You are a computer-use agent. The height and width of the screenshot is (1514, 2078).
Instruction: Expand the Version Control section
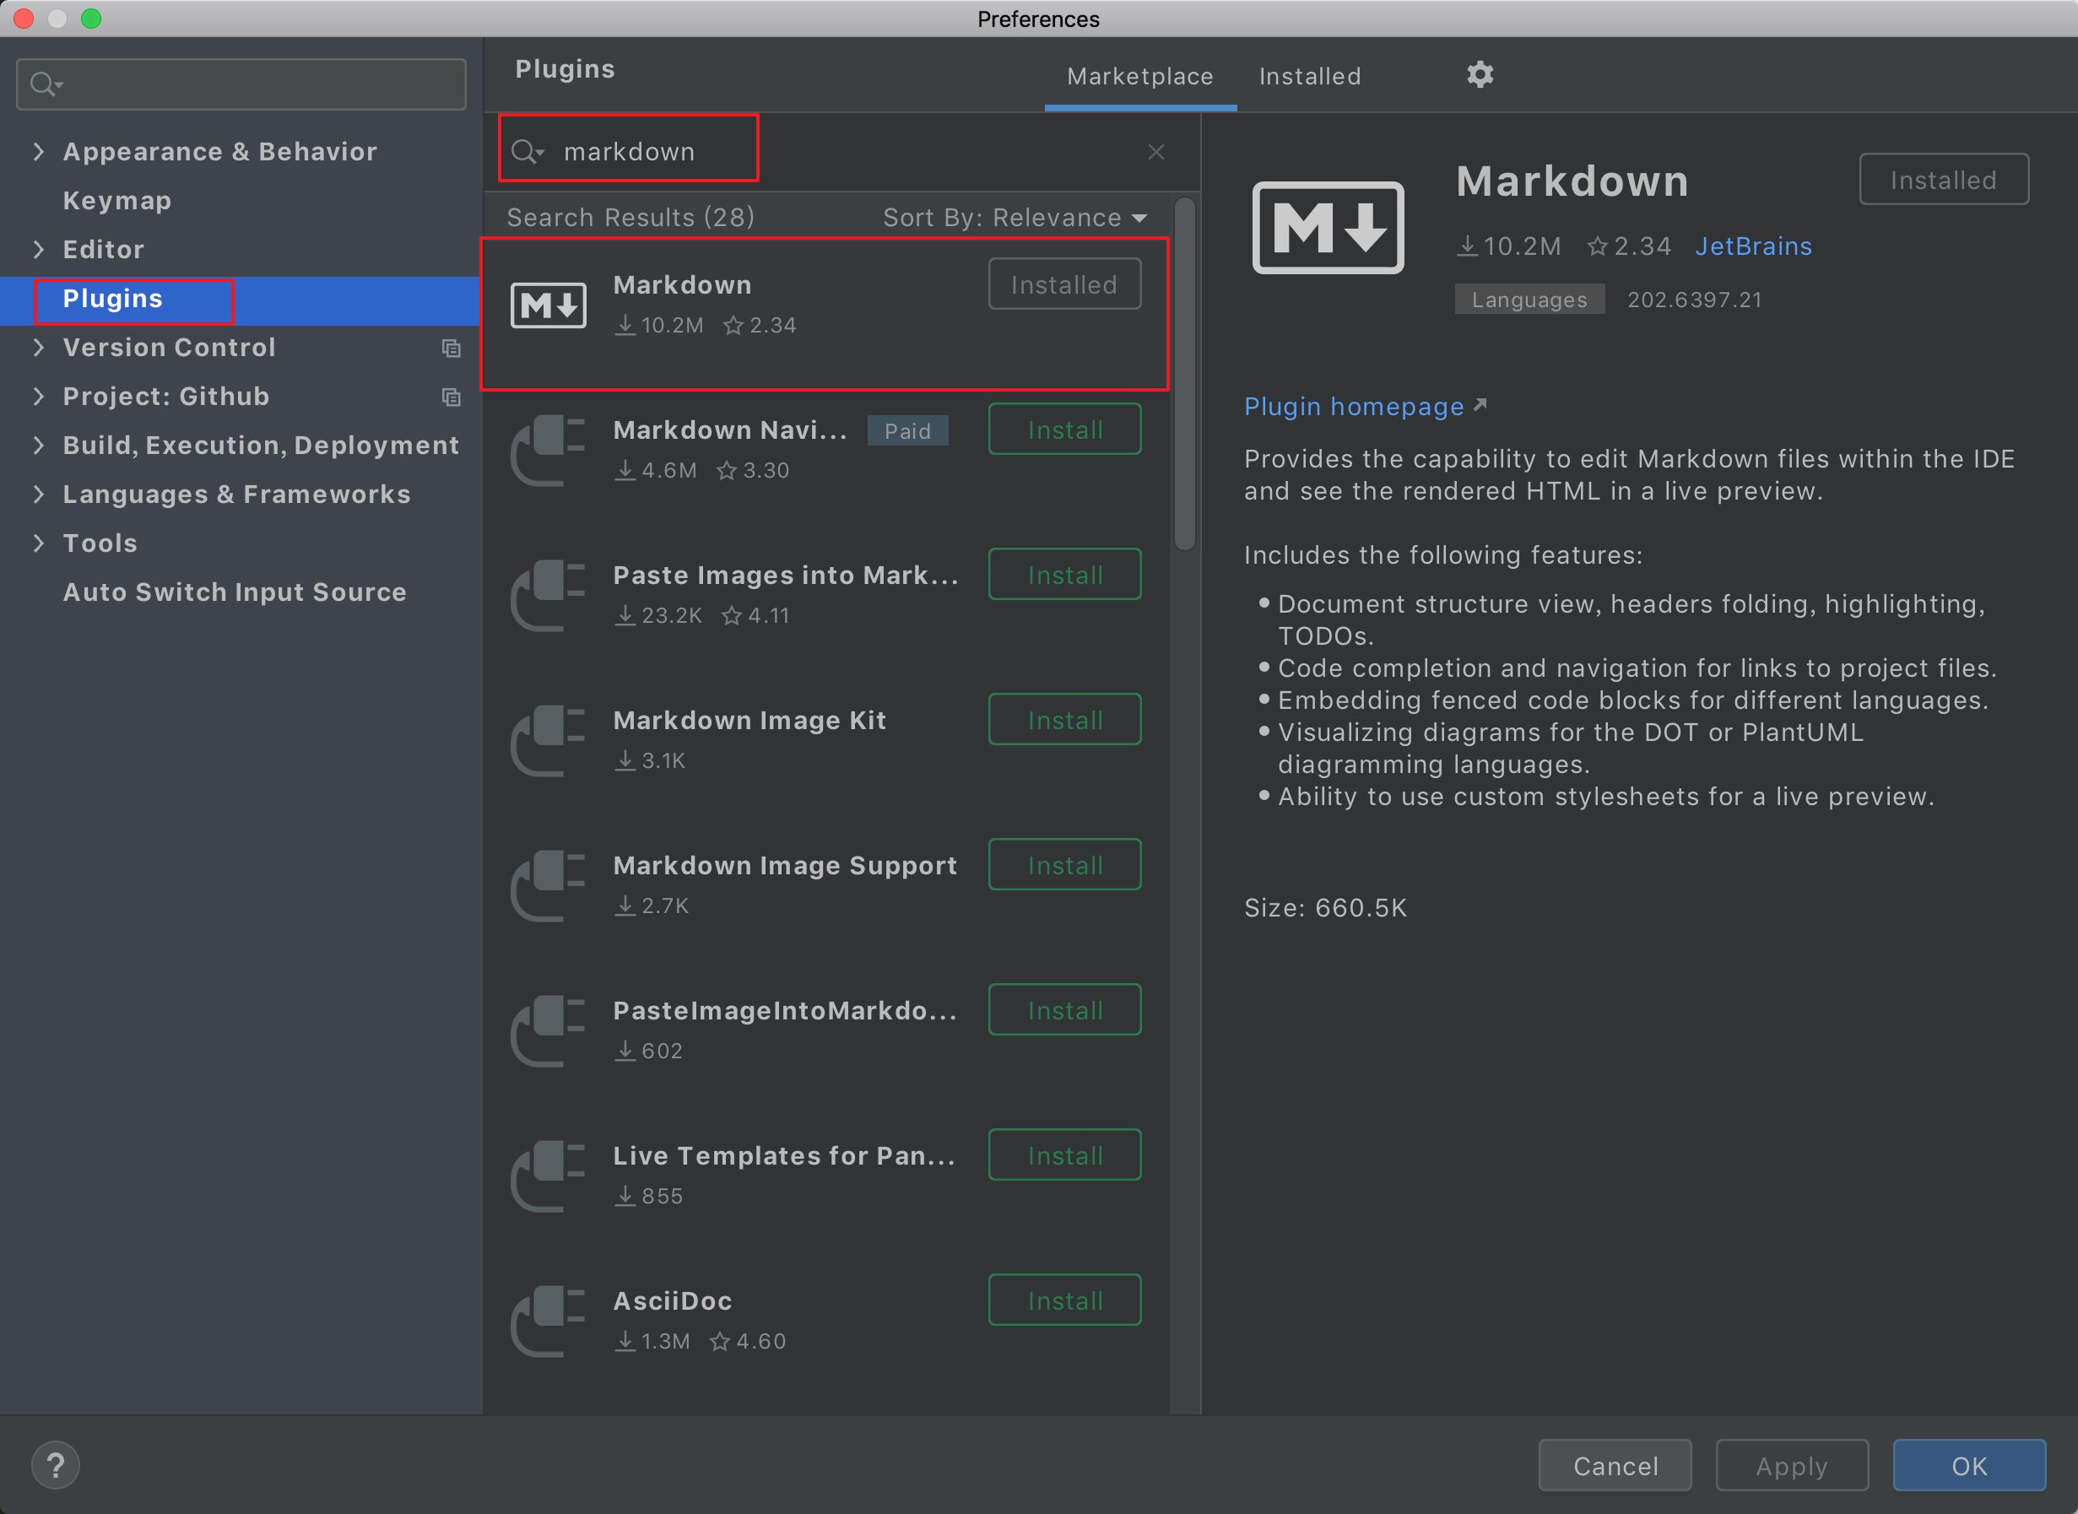(x=37, y=347)
